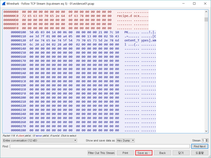Select the hex row at offset 00000270
The image size is (211, 158).
tap(84, 126)
